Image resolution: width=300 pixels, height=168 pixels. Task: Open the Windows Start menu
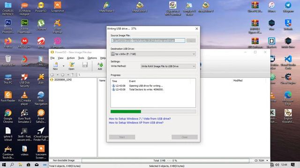point(4,165)
